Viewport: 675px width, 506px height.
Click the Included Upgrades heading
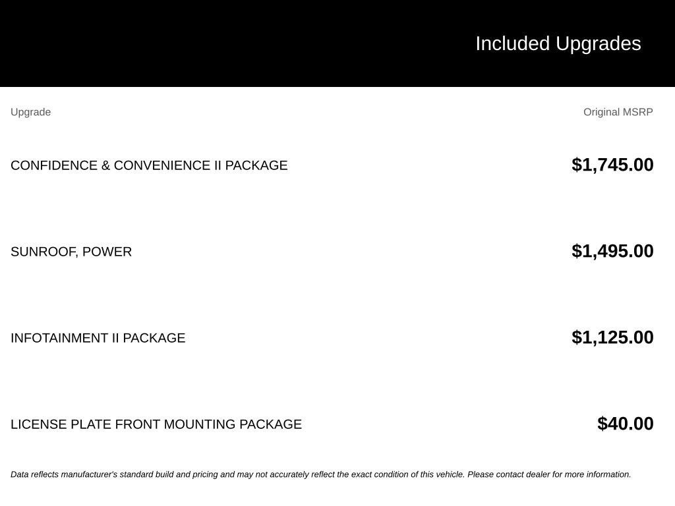point(558,44)
